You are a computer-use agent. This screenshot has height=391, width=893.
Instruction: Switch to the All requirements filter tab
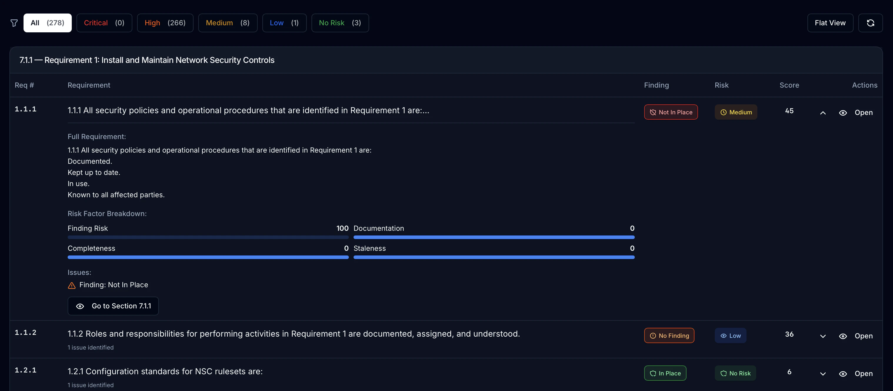point(47,23)
